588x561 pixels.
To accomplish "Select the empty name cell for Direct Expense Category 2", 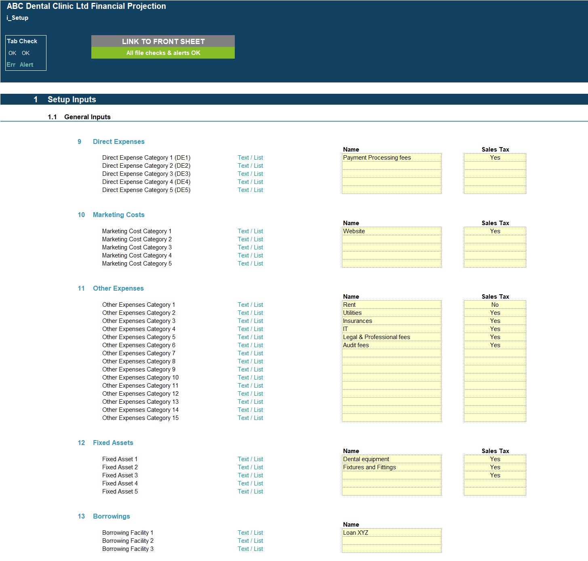I will coord(392,166).
